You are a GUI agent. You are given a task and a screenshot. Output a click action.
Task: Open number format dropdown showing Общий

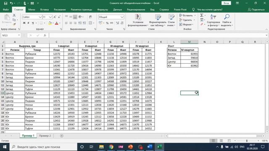pyautogui.click(x=122, y=17)
